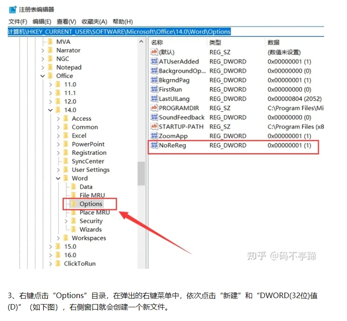This screenshot has width=347, height=321.
Task: Click the ZoomApp DWORD value icon
Action: 154,136
